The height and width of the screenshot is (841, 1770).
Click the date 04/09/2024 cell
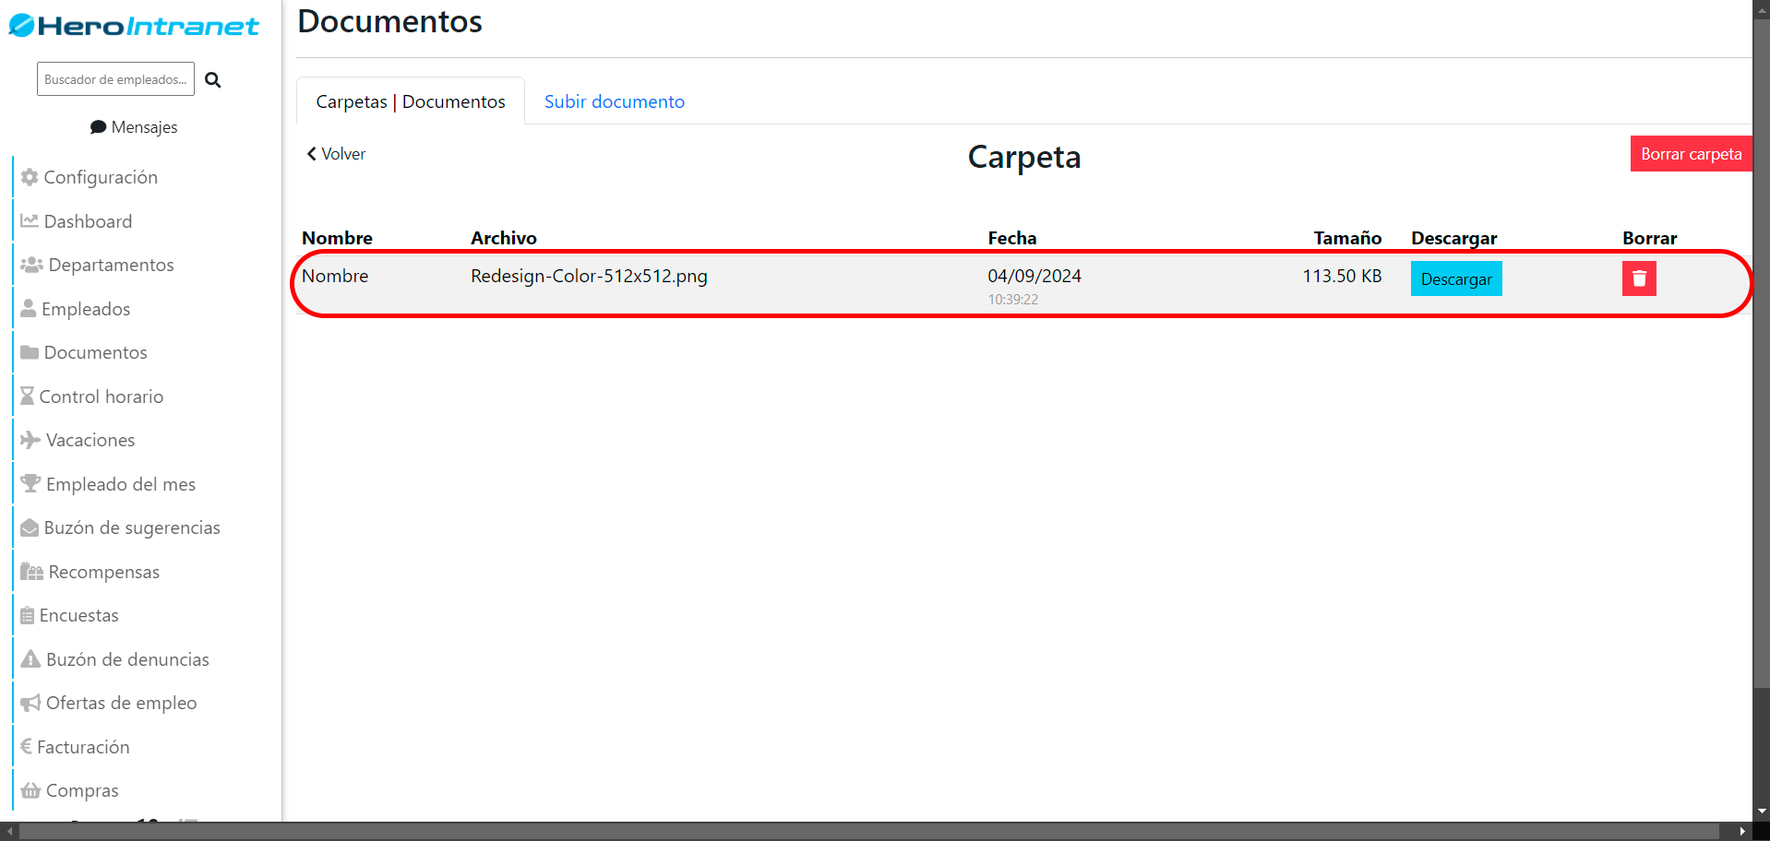1034,276
